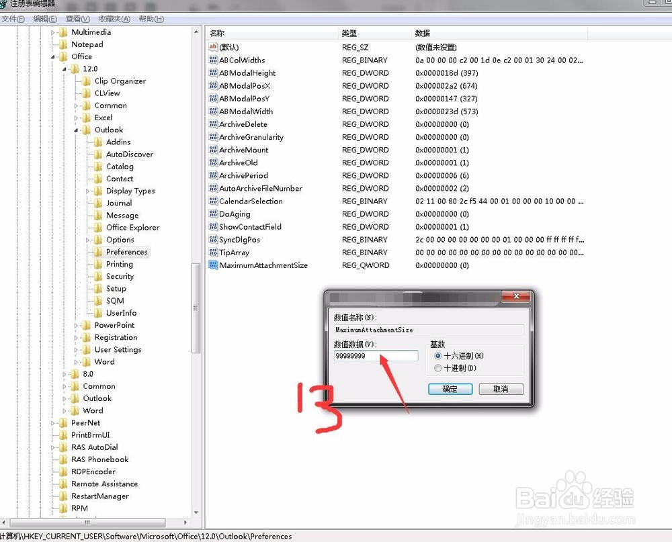The image size is (672, 542).
Task: Expand the Display Types tree node
Action: [88, 191]
